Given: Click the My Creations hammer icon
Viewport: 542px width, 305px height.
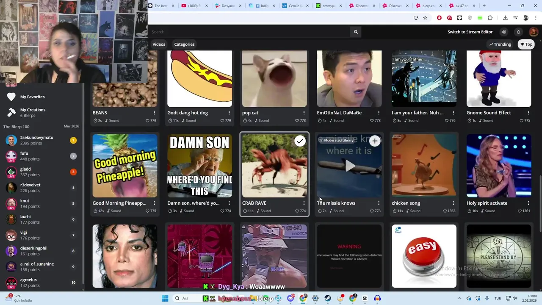Looking at the screenshot, I should [11, 112].
